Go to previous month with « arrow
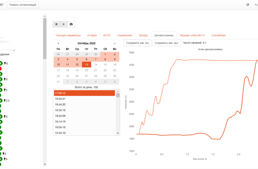 58,43
